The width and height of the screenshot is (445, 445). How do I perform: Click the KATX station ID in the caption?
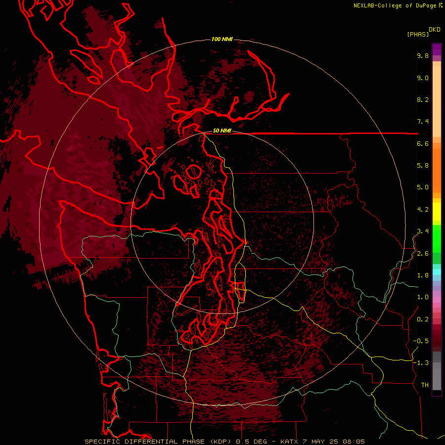[289, 442]
